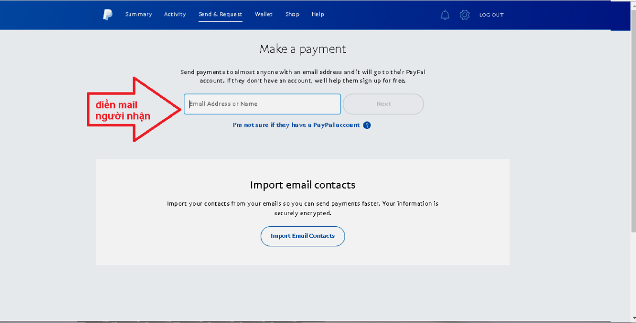This screenshot has width=636, height=323.
Task: Go to the Summary page
Action: (138, 14)
